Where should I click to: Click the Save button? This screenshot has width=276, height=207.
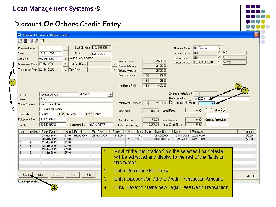[26, 175]
